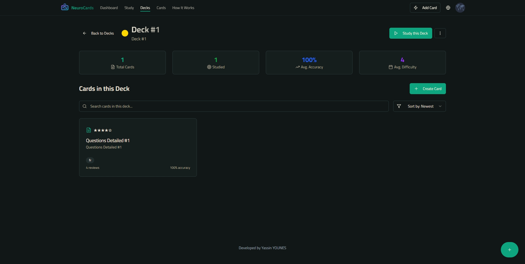525x264 pixels.
Task: Expand the Sort by: Newest dropdown
Action: pos(420,106)
